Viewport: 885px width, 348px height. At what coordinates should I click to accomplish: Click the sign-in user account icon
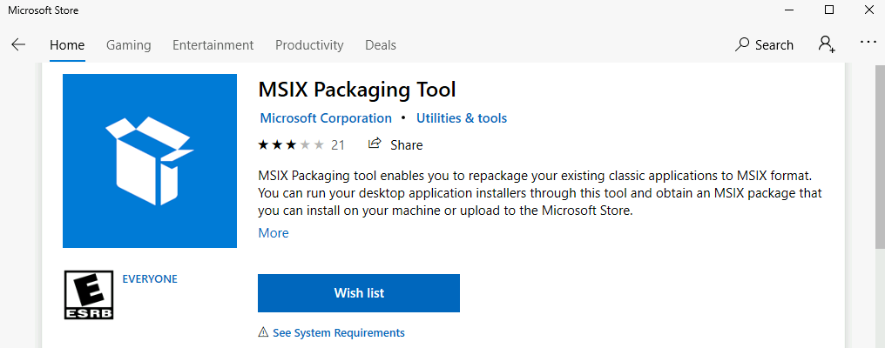pos(827,44)
